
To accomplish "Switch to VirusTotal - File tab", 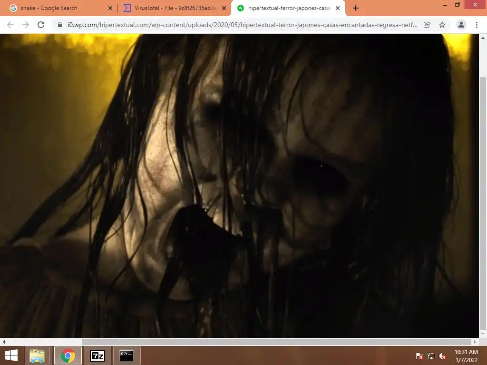I will point(175,8).
